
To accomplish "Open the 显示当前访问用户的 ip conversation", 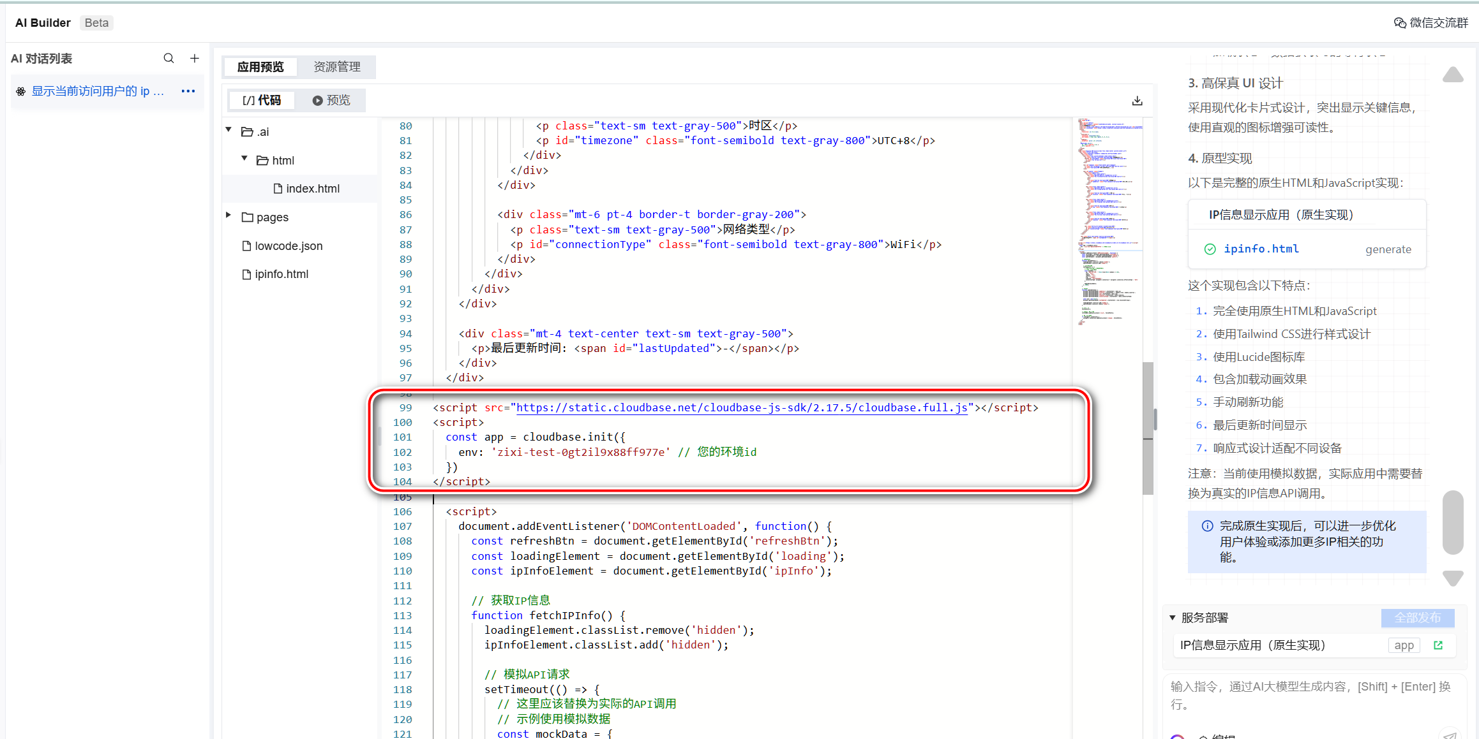I will 98,91.
